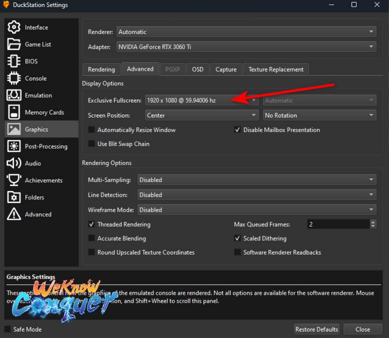Open the Post-Processing brightness icon
The height and width of the screenshot is (338, 389).
point(14,146)
